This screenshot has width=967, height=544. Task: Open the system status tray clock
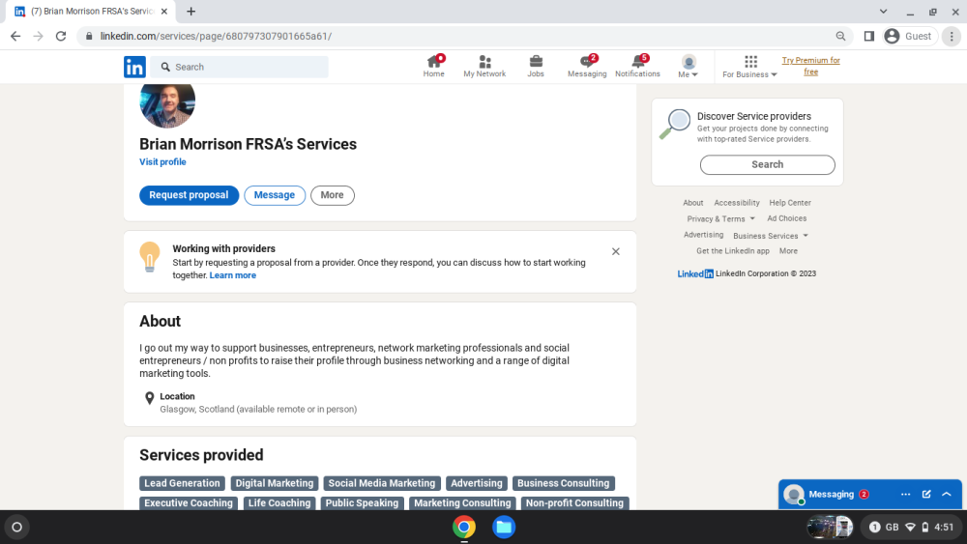pyautogui.click(x=911, y=527)
